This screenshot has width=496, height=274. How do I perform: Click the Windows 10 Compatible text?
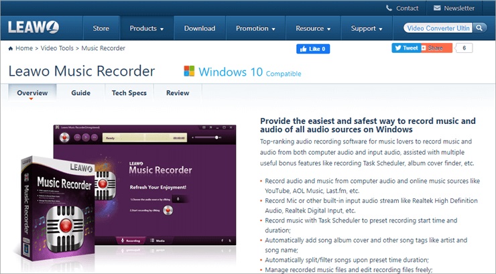pyautogui.click(x=249, y=72)
